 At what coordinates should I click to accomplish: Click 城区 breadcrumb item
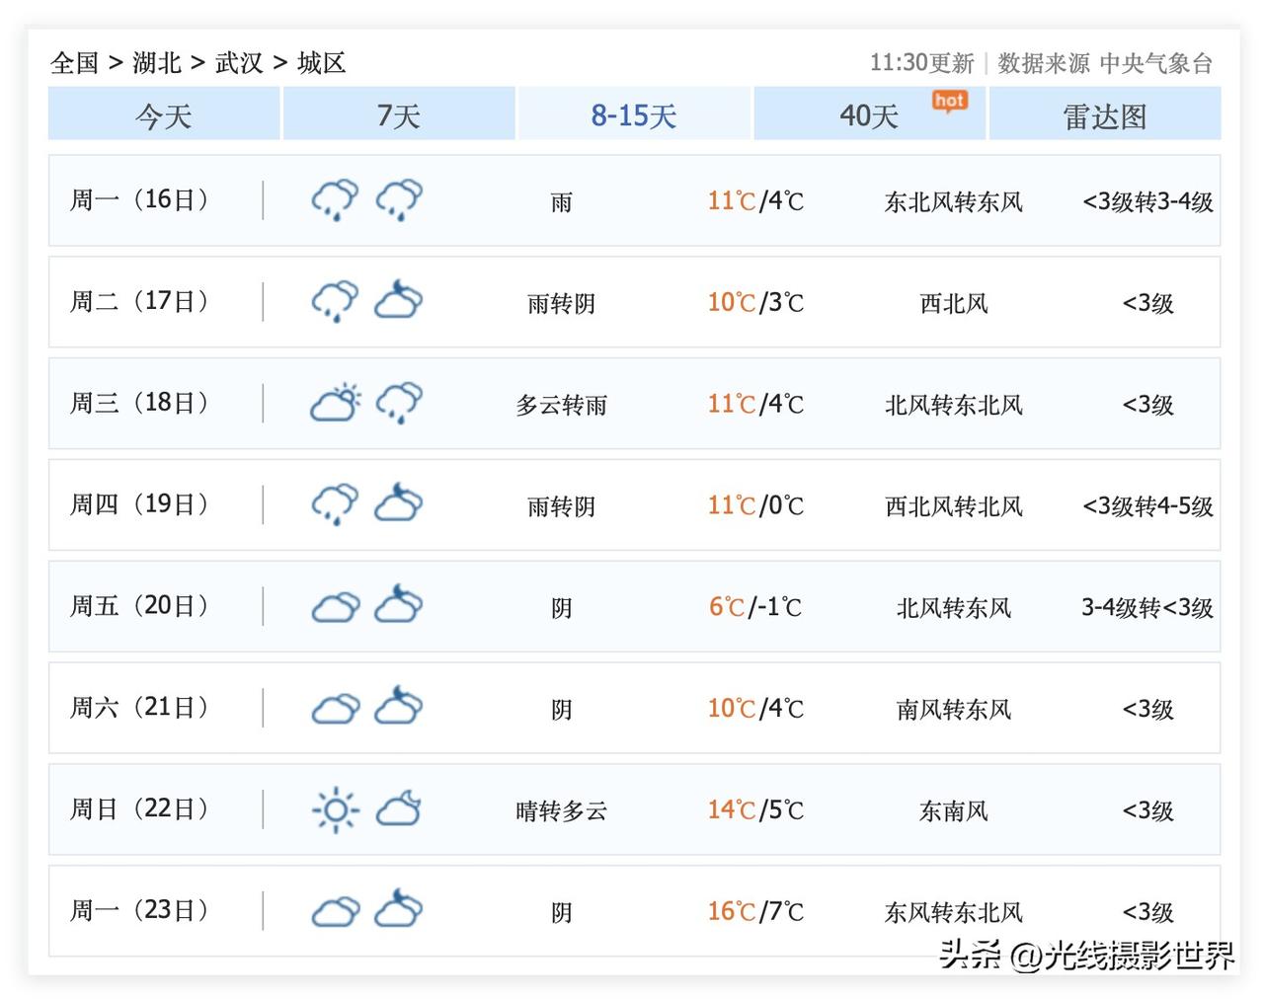click(x=322, y=63)
